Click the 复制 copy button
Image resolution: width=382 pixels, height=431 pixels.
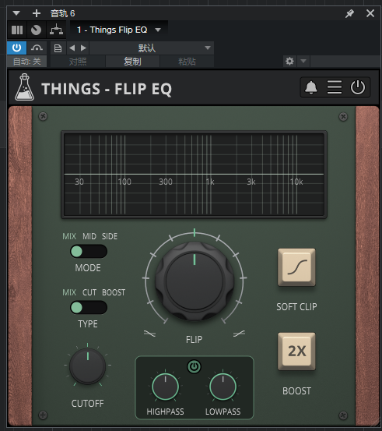coord(132,62)
